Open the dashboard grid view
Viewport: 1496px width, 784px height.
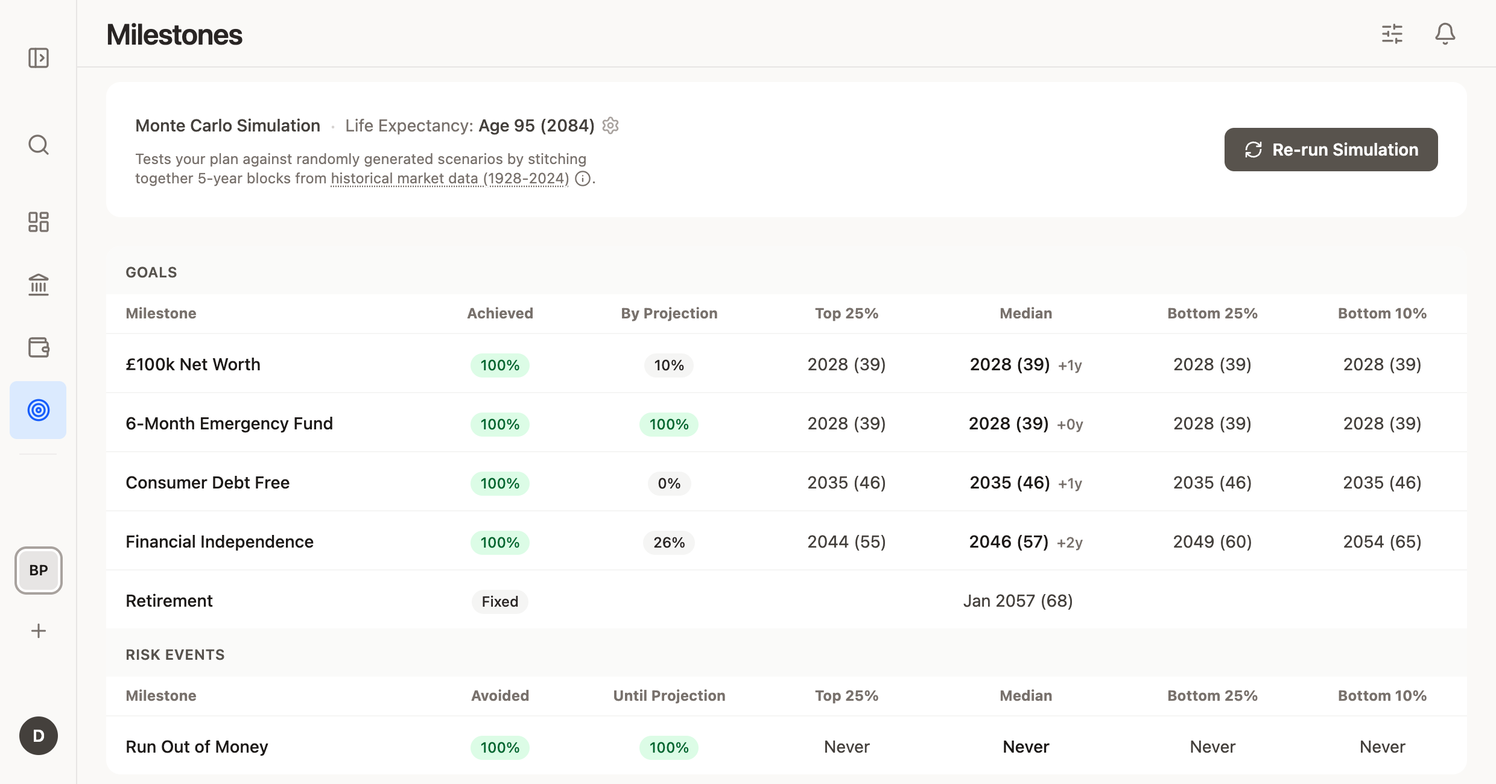[38, 222]
